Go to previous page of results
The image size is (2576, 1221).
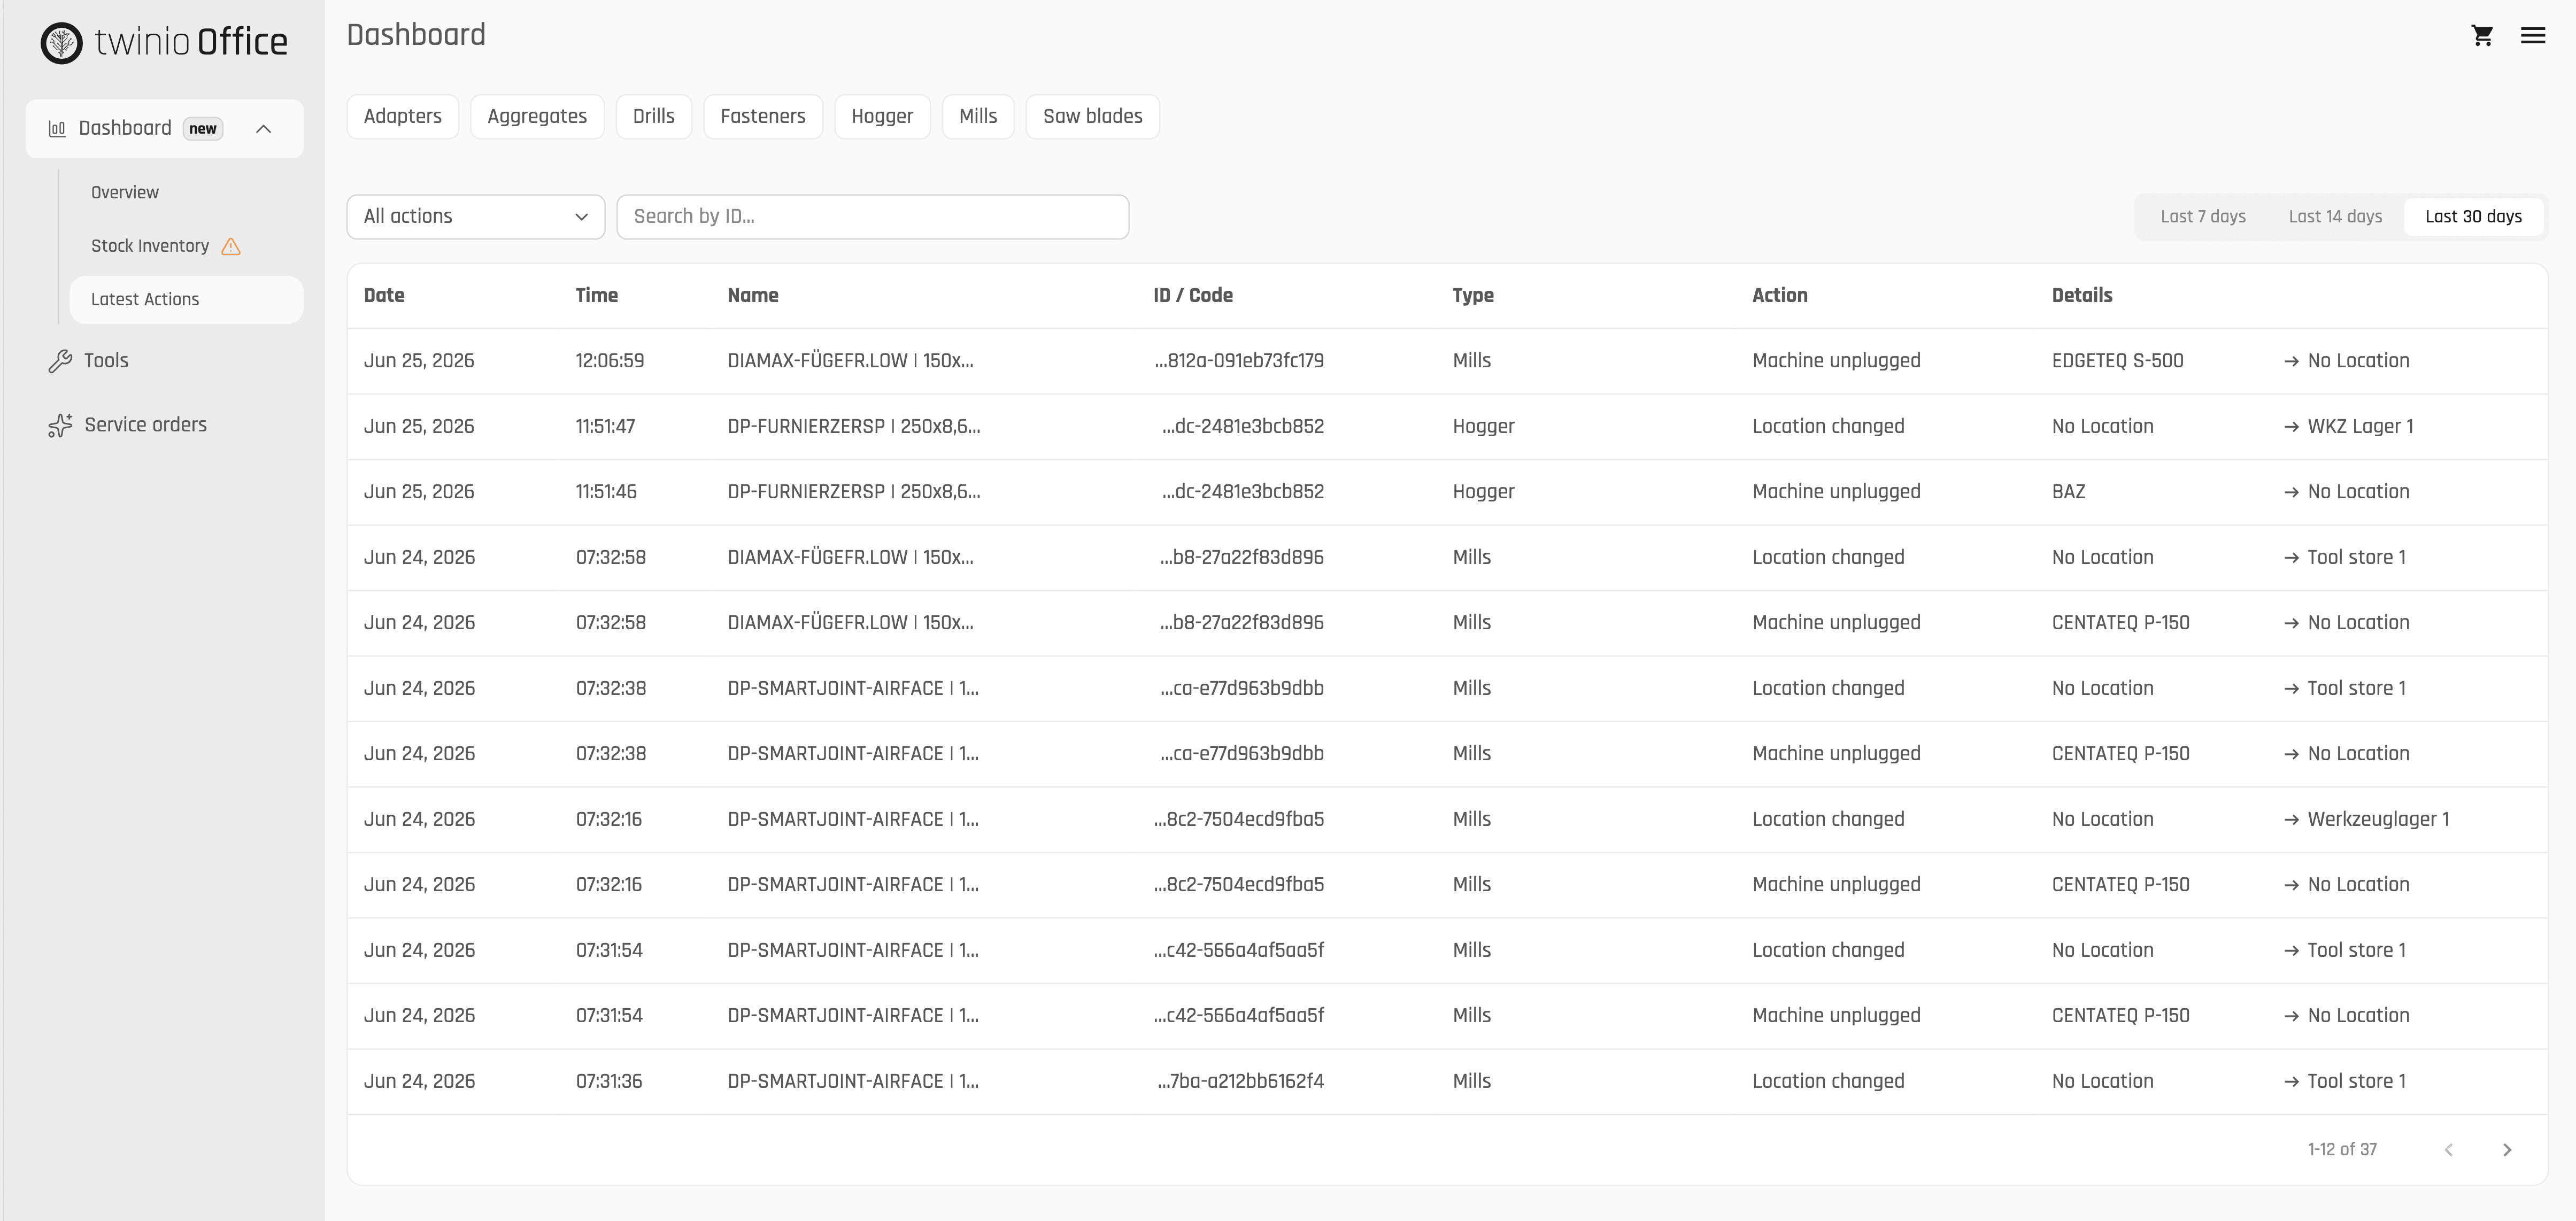click(x=2449, y=1150)
